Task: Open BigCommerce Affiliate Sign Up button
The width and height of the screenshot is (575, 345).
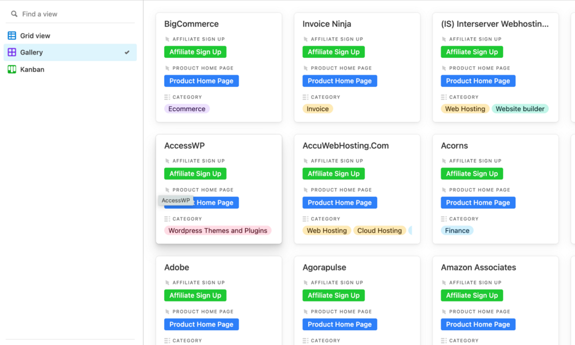Action: (195, 51)
